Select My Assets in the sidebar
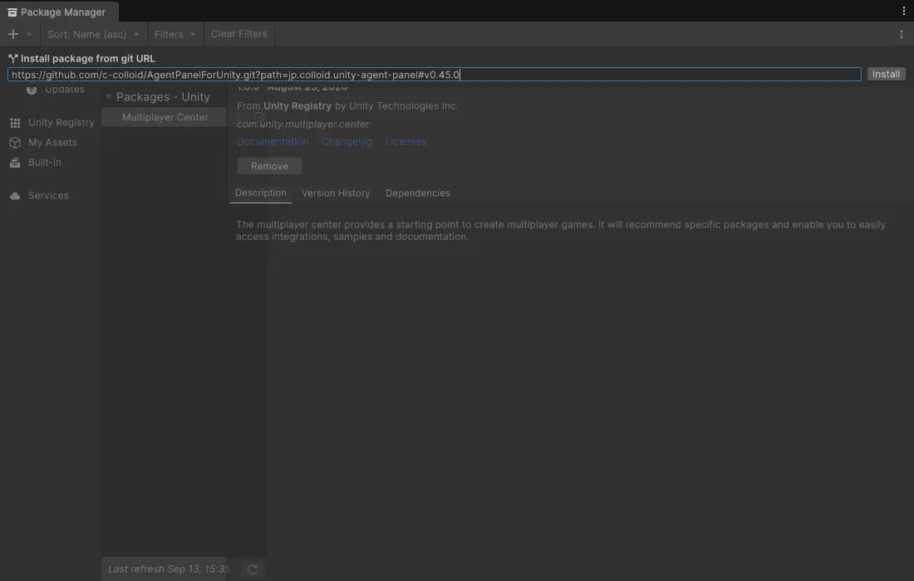 pyautogui.click(x=52, y=143)
